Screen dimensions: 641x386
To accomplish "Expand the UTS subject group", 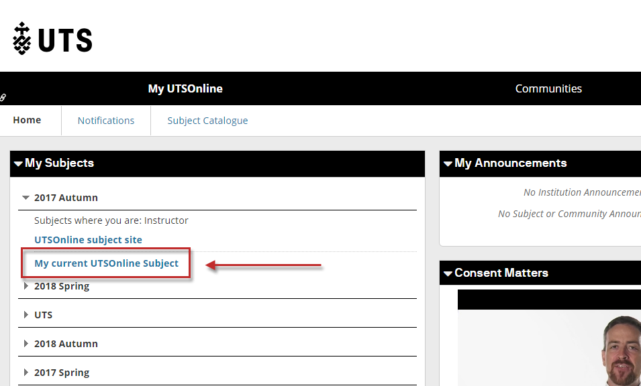I will pyautogui.click(x=26, y=315).
